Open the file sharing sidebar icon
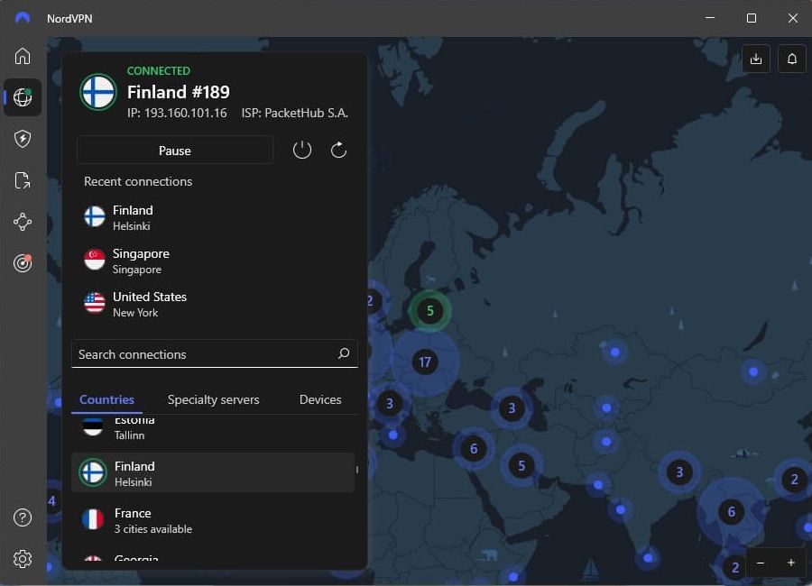This screenshot has width=812, height=586. click(x=23, y=180)
